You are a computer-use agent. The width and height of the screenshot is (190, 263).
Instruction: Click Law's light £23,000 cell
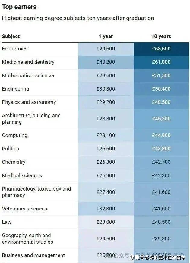106,222
